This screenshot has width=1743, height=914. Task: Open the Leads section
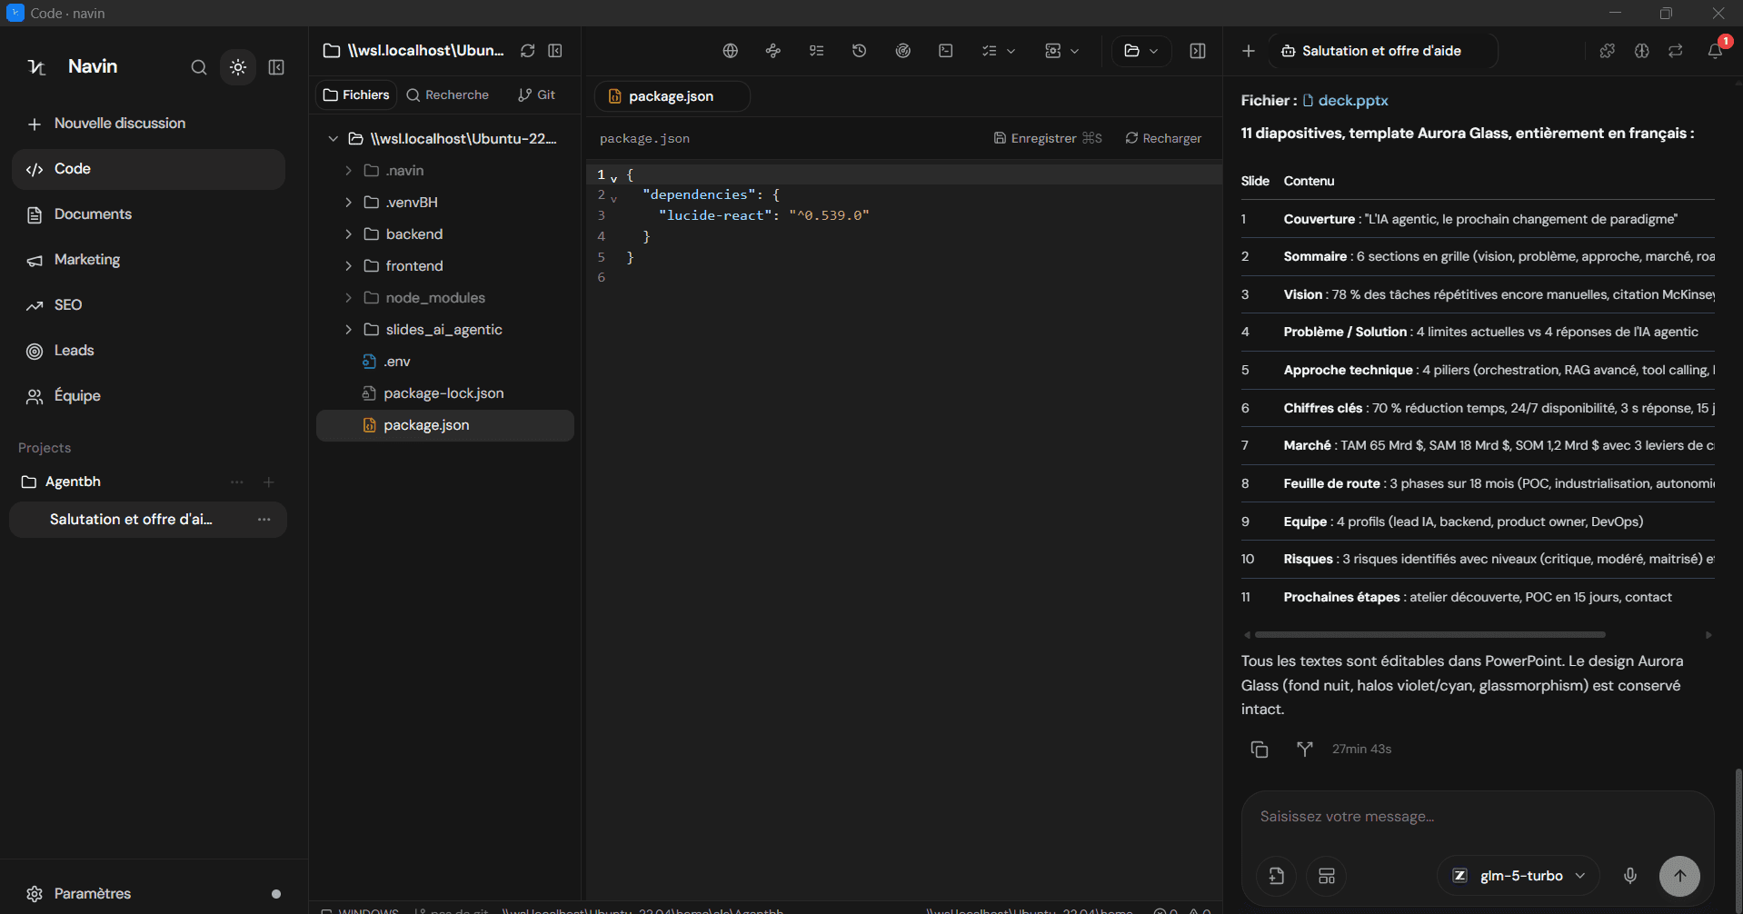(x=148, y=351)
